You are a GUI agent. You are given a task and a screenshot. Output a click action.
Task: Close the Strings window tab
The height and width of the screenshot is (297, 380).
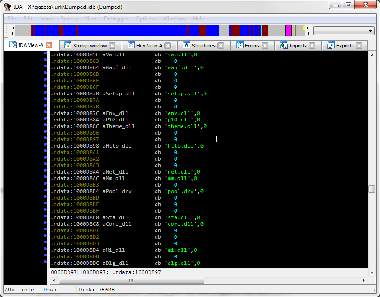click(x=112, y=46)
